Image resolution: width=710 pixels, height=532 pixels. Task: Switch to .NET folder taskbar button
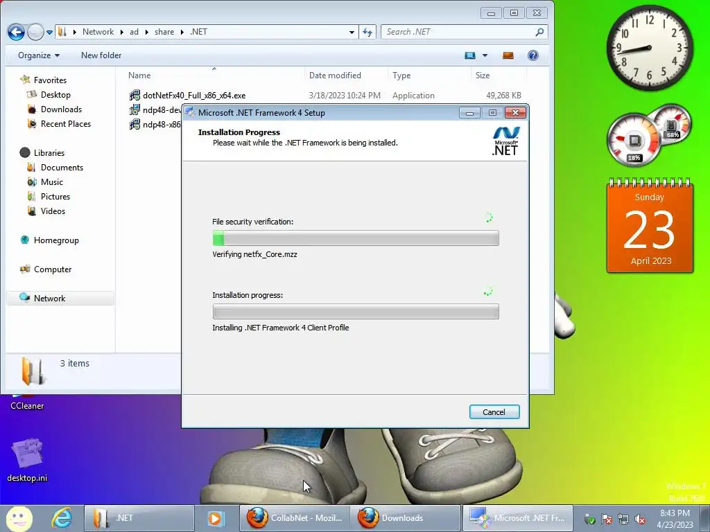pyautogui.click(x=139, y=518)
